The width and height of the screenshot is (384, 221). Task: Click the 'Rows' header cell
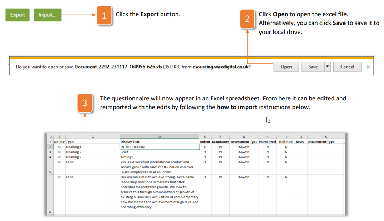tap(301, 142)
